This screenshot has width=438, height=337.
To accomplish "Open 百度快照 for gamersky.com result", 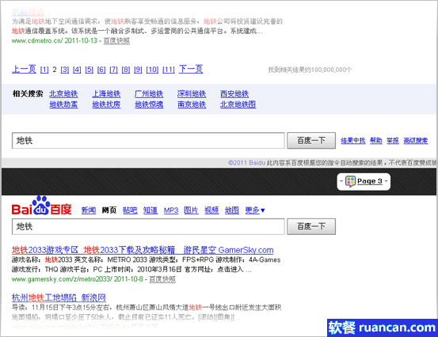I will 162,279.
